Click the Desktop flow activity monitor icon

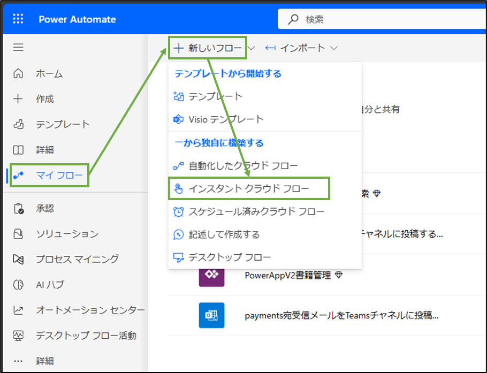pos(18,336)
